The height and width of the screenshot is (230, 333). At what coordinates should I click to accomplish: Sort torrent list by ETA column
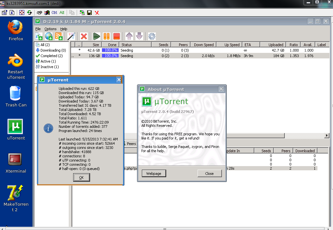click(x=251, y=45)
